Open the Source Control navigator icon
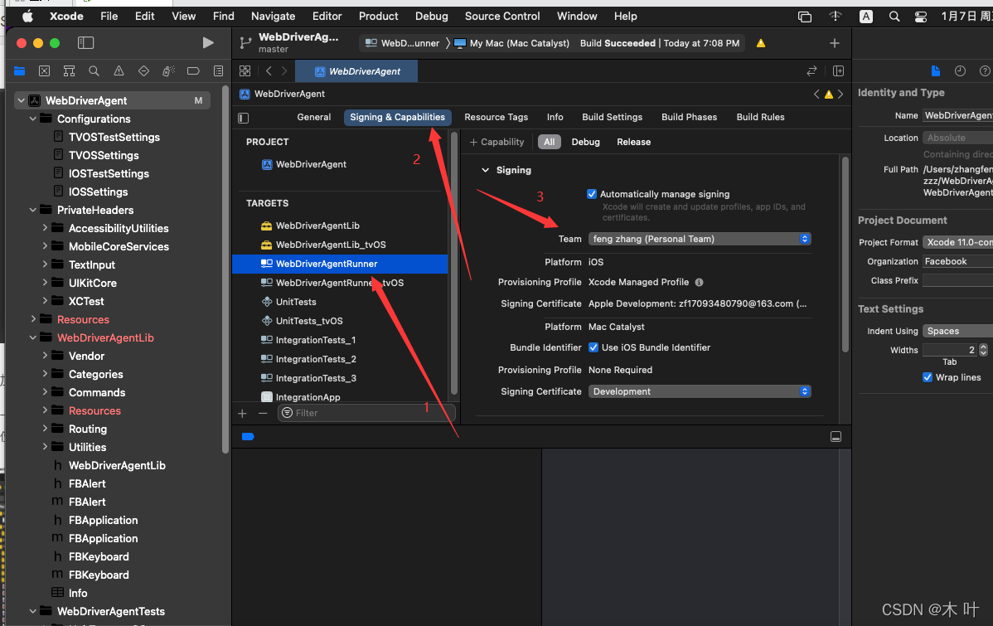993x626 pixels. pyautogui.click(x=44, y=71)
